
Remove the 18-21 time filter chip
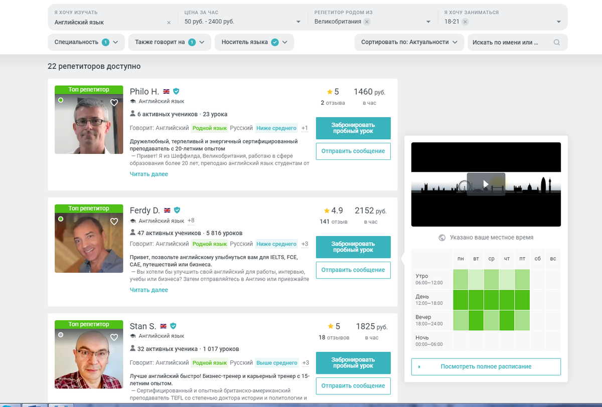466,22
